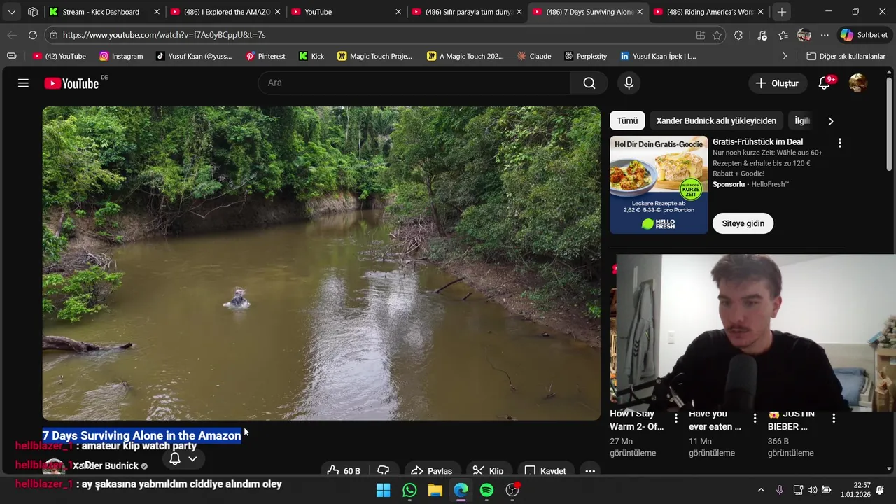This screenshot has width=896, height=504.
Task: Like the video (60 B thumbs up)
Action: [x=343, y=471]
